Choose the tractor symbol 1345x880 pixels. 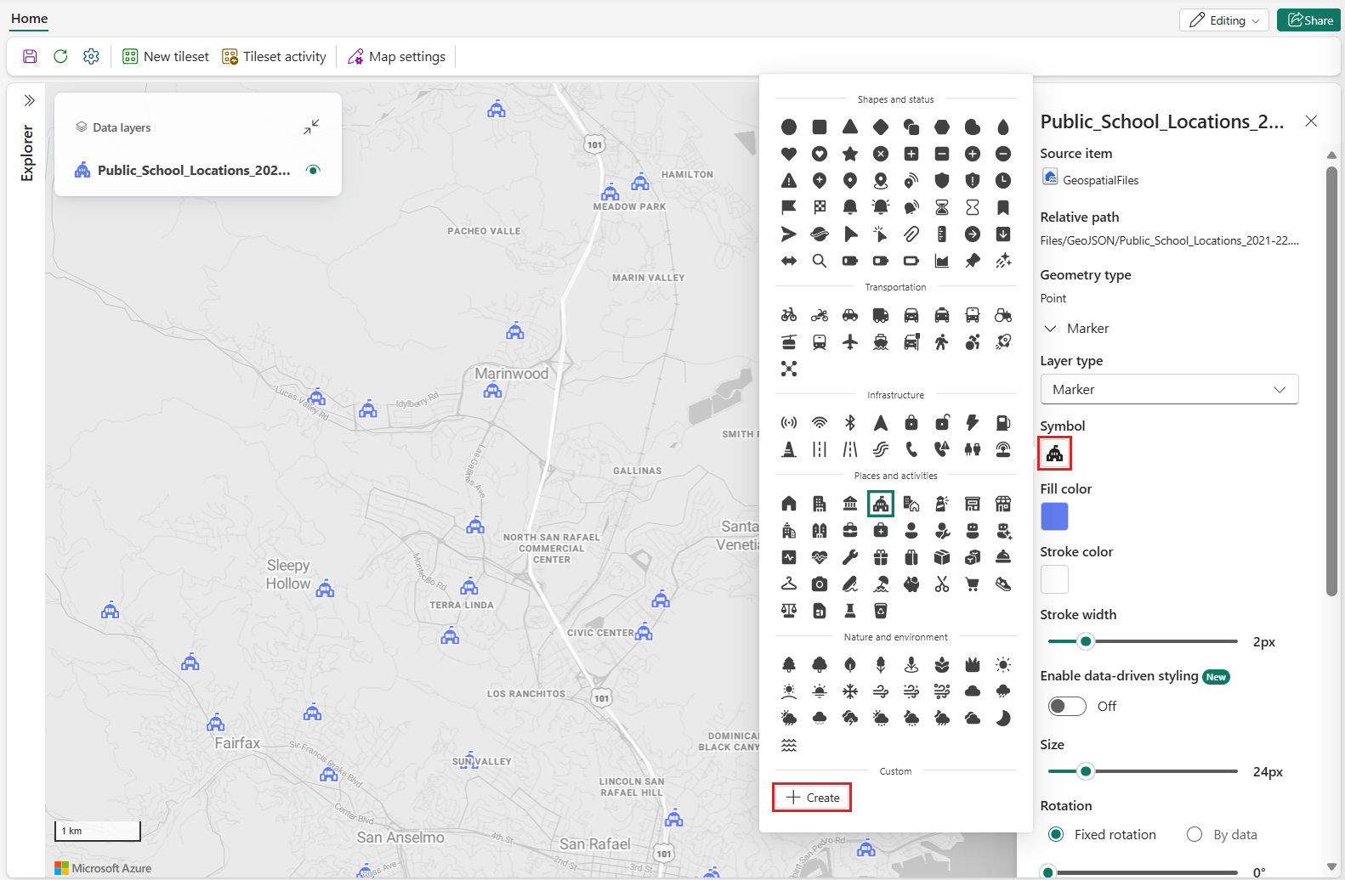coord(1003,315)
